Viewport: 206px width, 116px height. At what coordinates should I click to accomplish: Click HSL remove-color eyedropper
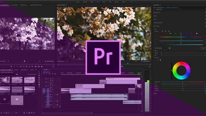click(x=169, y=31)
